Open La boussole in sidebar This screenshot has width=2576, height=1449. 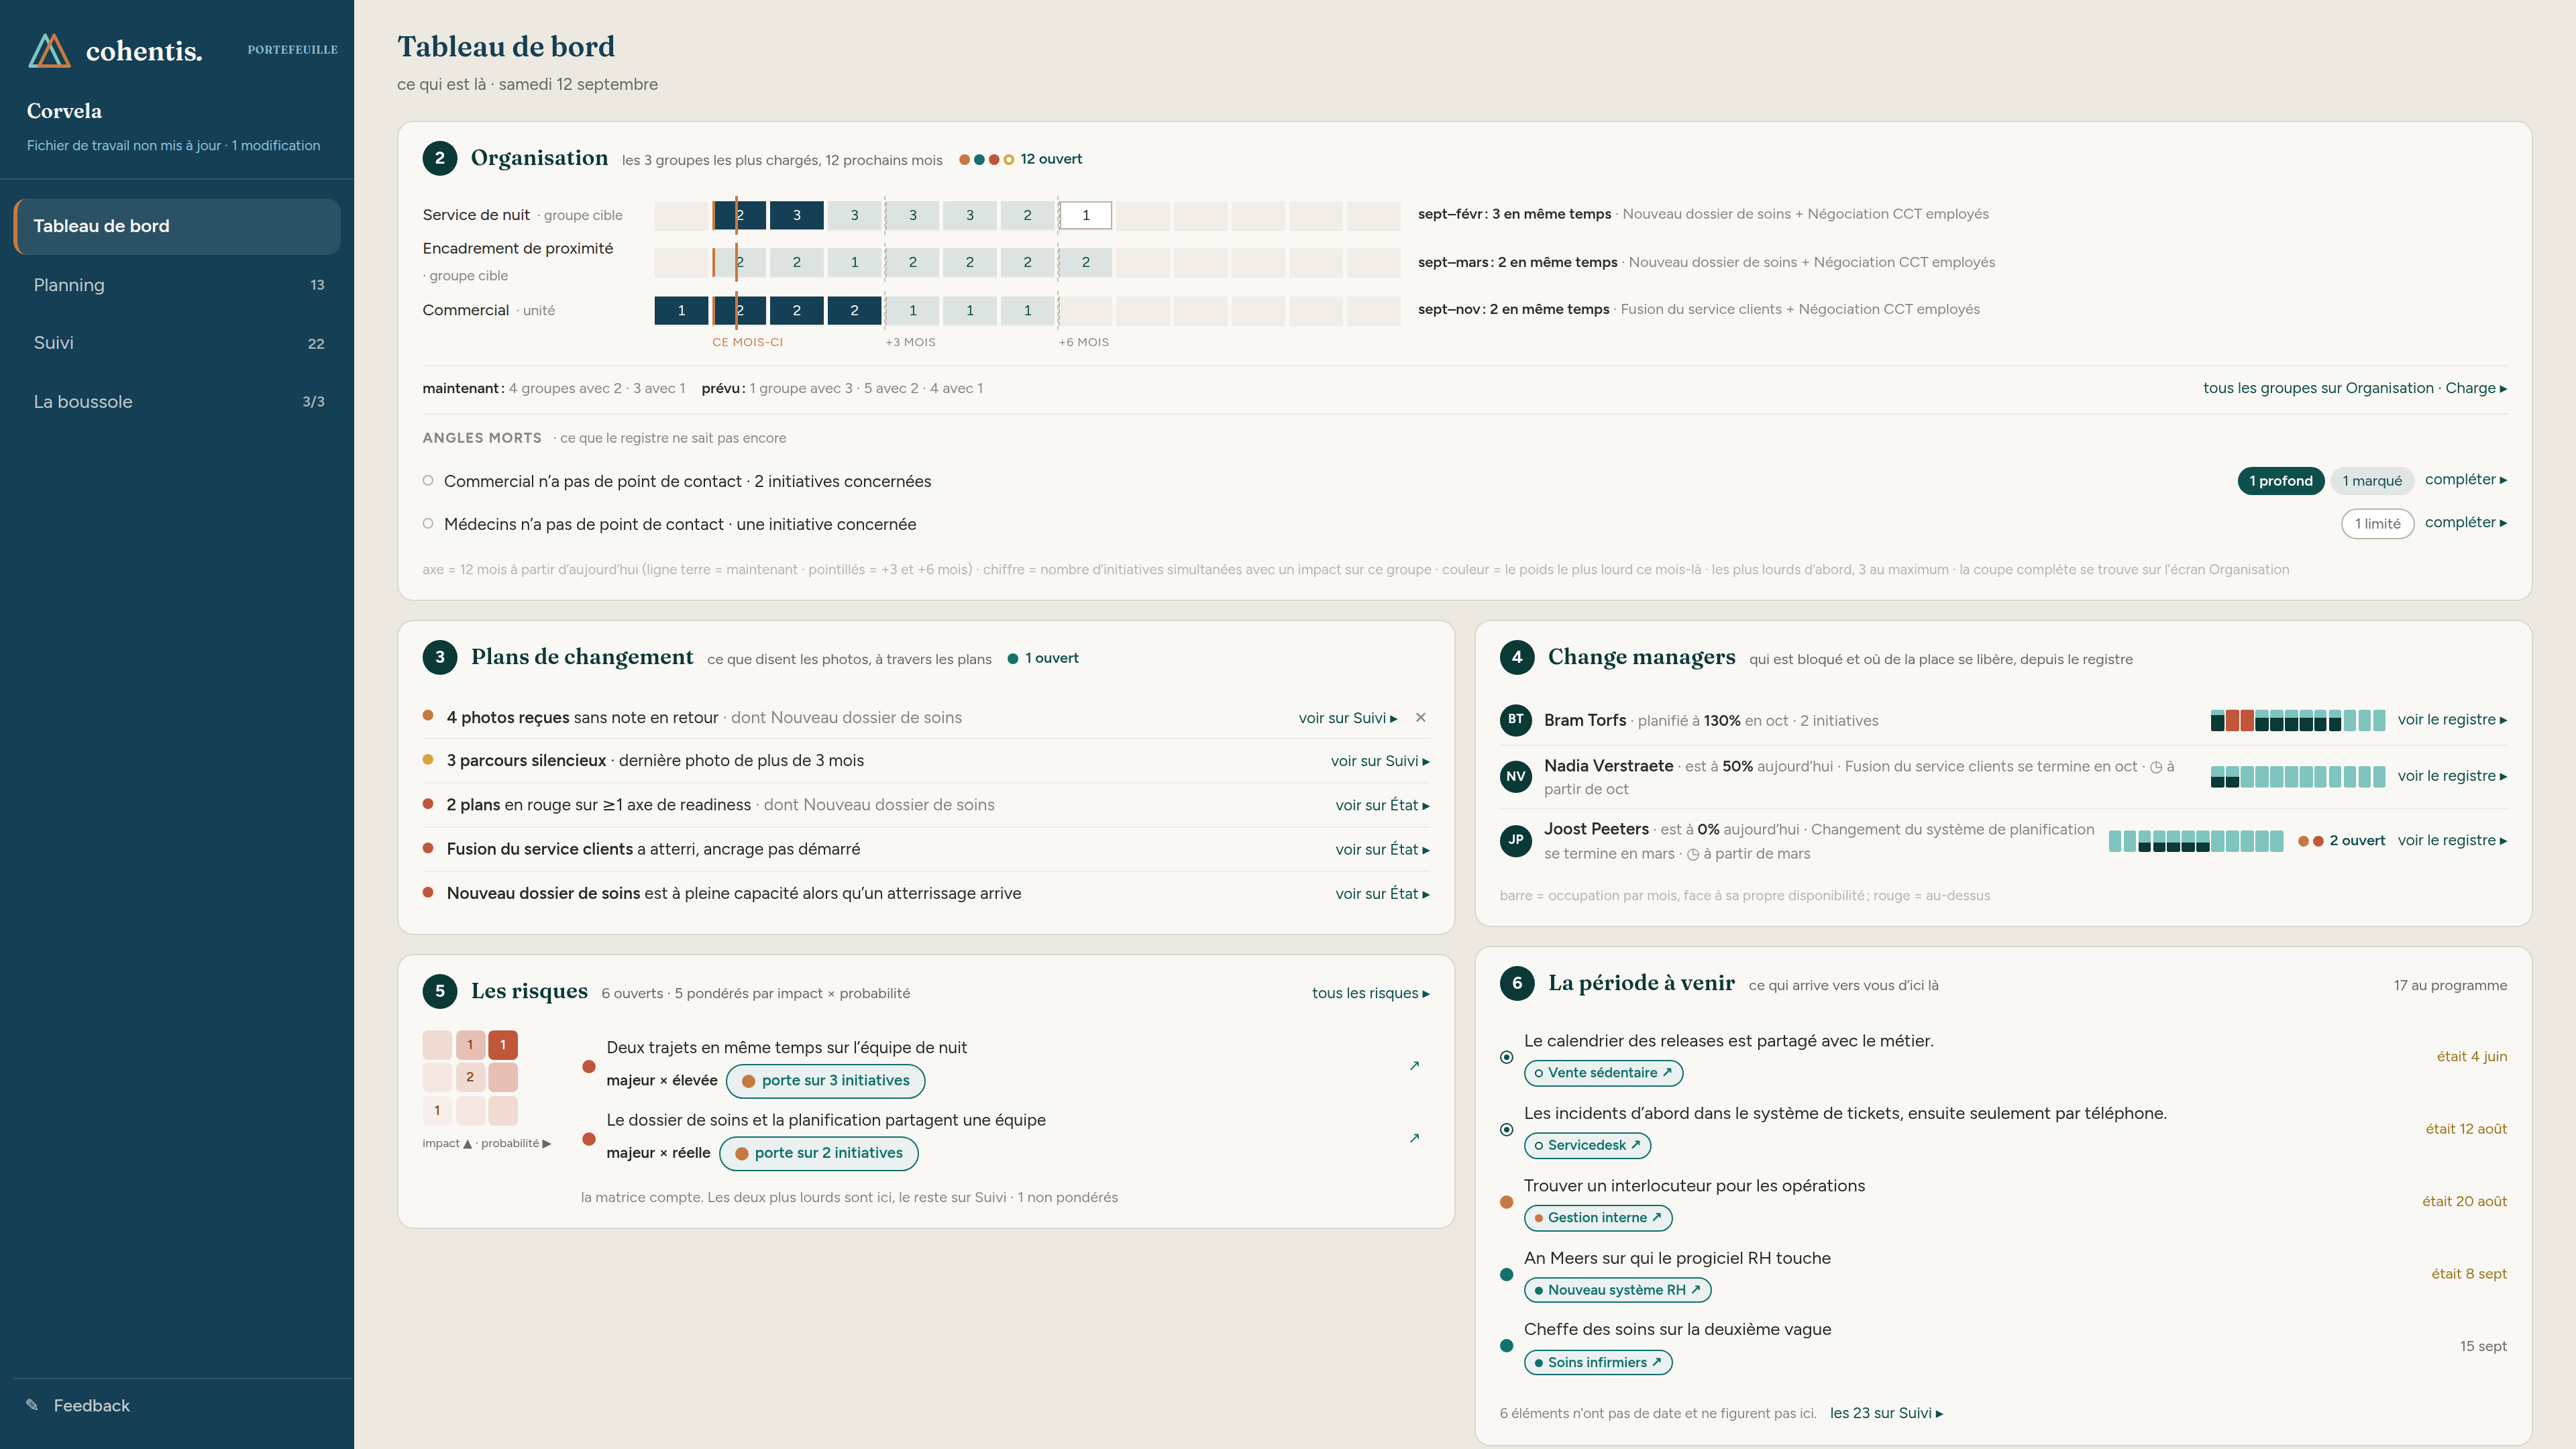177,402
